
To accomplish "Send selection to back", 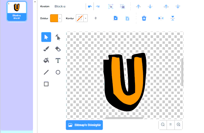I will (x=178, y=6).
